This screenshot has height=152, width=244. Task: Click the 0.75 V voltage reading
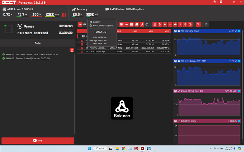click(x=8, y=14)
